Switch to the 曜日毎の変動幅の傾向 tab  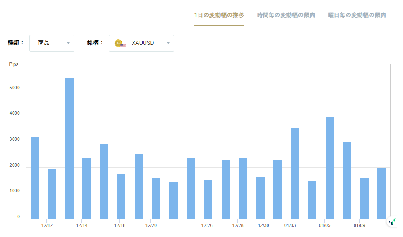[357, 15]
